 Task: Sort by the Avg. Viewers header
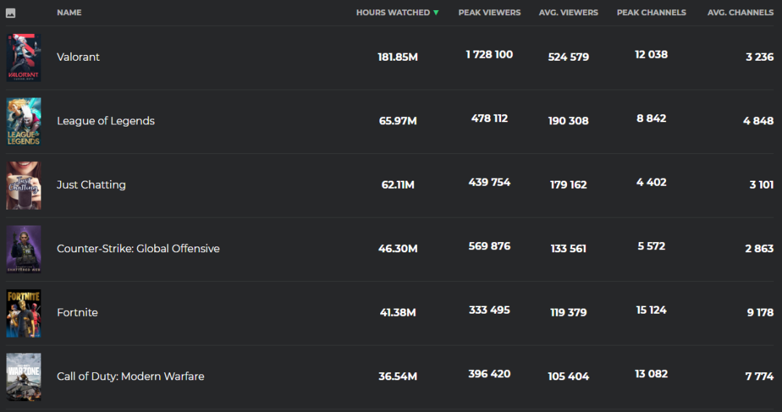568,13
